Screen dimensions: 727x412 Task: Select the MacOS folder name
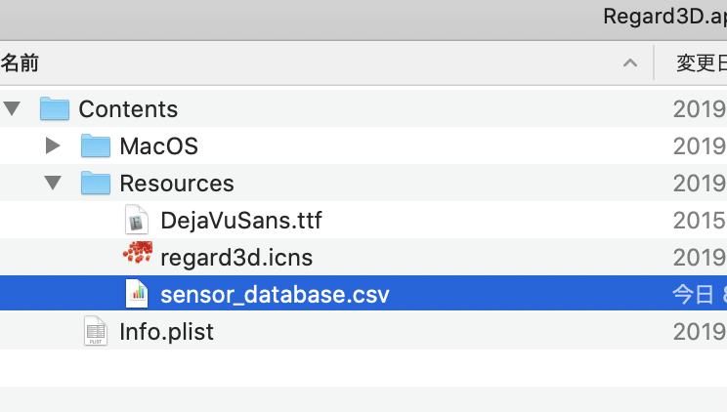tap(158, 146)
